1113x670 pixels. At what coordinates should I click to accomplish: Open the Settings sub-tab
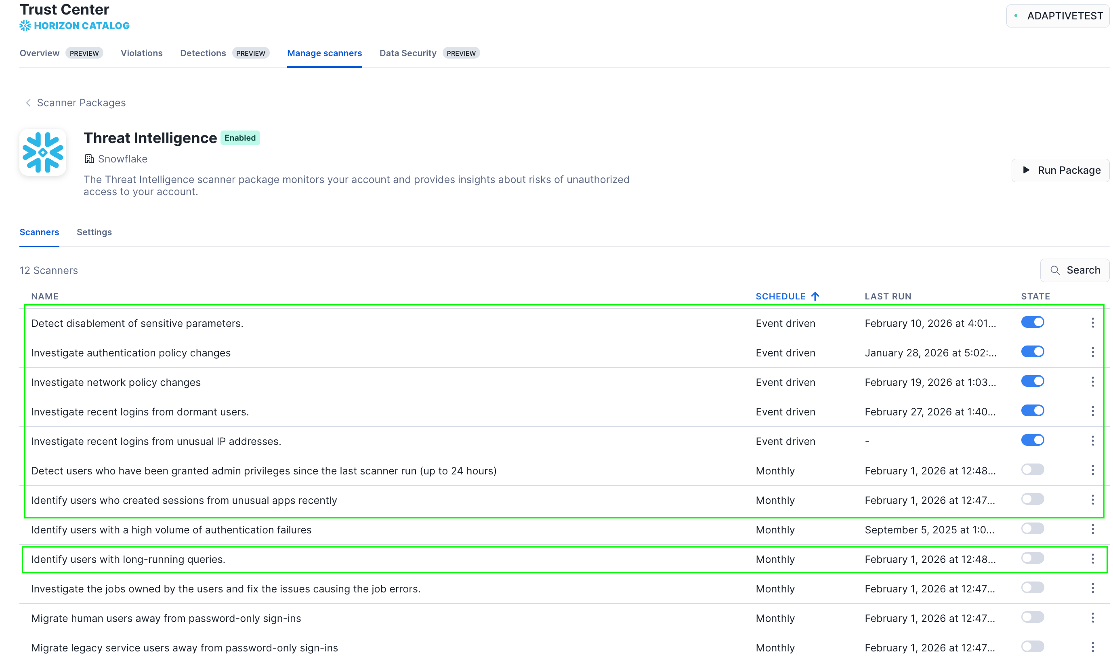click(94, 232)
